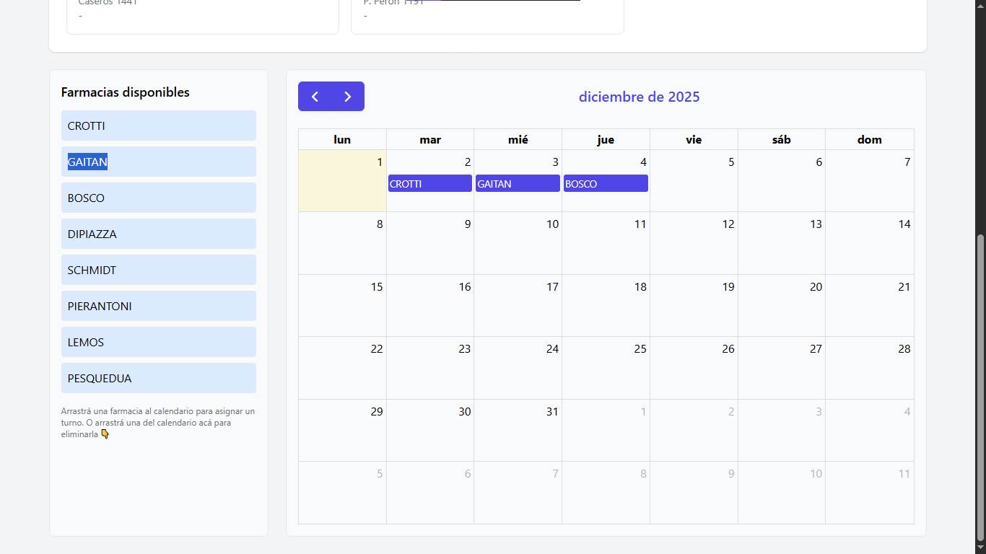Click the 'diciembre de 2025' calendar title
This screenshot has height=554, width=986.
[x=639, y=97]
